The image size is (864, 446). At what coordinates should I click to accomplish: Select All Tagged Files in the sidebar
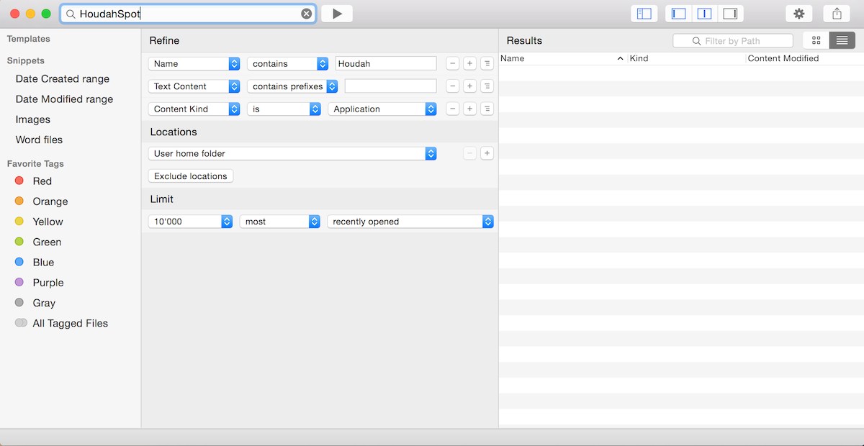70,323
